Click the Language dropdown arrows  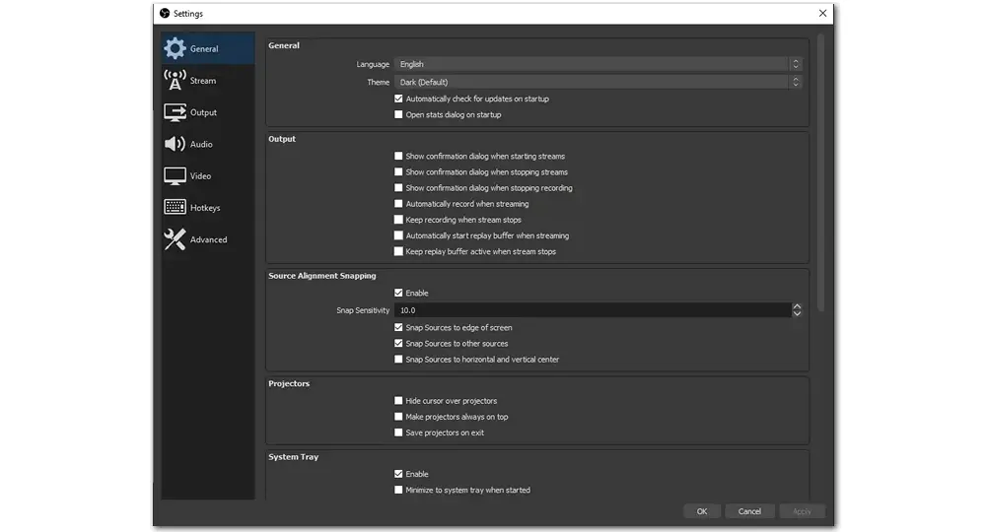(796, 64)
